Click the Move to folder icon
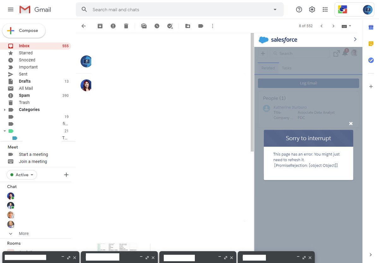This screenshot has width=379, height=263. pos(188,26)
